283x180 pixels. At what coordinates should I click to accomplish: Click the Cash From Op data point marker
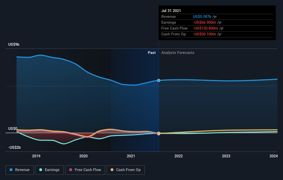click(x=159, y=133)
